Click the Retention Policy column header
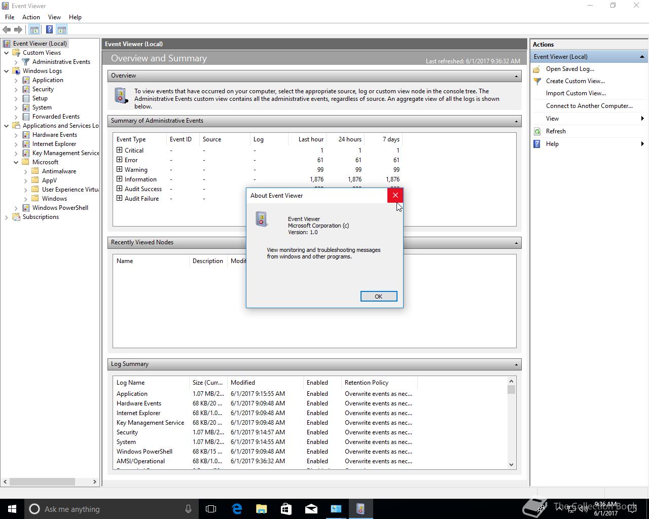Screen dimensions: 649x519 [x=379, y=383]
